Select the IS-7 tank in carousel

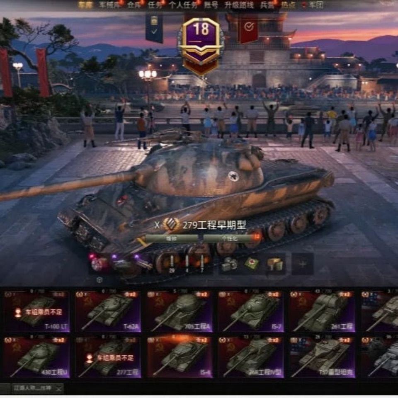(250, 312)
